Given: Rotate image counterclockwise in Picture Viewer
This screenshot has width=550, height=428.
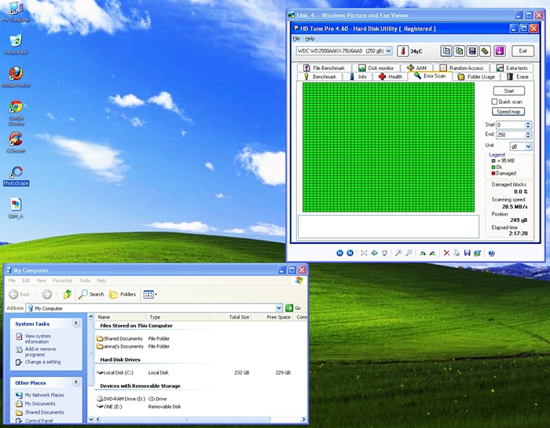Looking at the screenshot, I should 432,253.
